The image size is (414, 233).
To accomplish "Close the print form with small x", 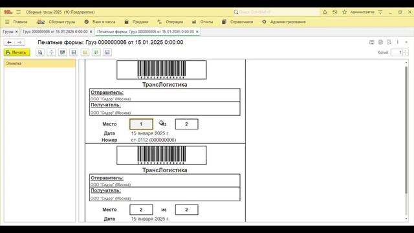I will pyautogui.click(x=406, y=42).
